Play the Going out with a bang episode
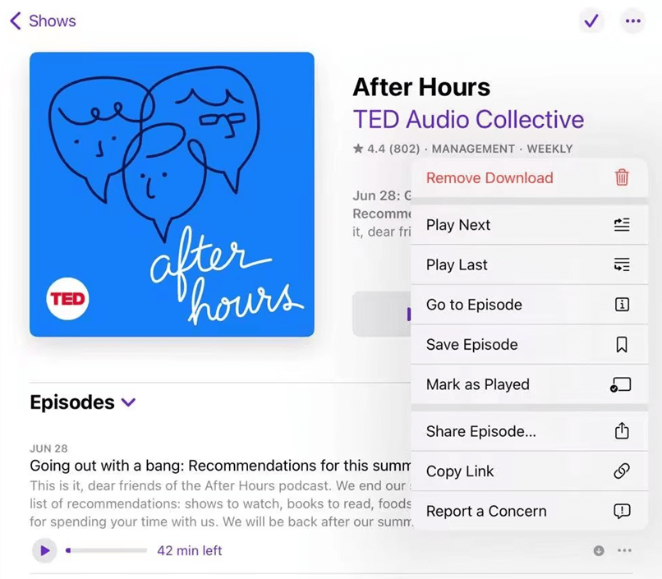The height and width of the screenshot is (579, 662). pos(44,550)
